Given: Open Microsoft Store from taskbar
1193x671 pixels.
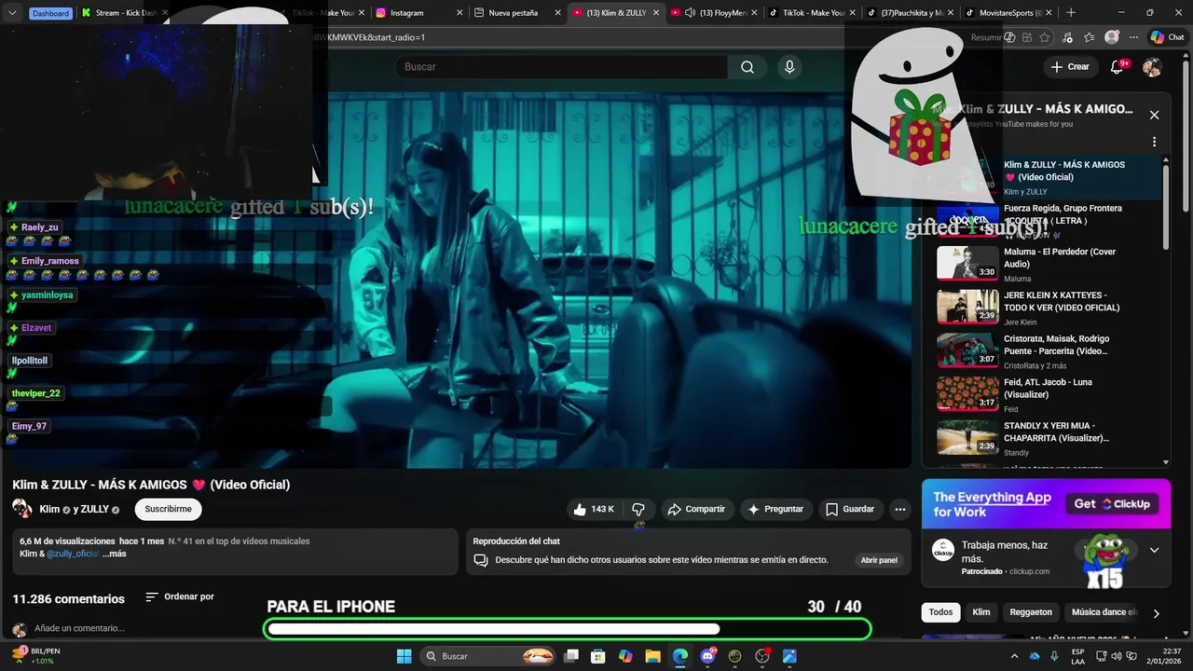Looking at the screenshot, I should (598, 656).
